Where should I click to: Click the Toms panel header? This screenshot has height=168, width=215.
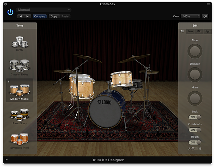coord(20,26)
